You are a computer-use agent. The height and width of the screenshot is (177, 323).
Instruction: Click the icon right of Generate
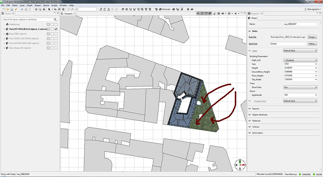pyautogui.click(x=173, y=9)
